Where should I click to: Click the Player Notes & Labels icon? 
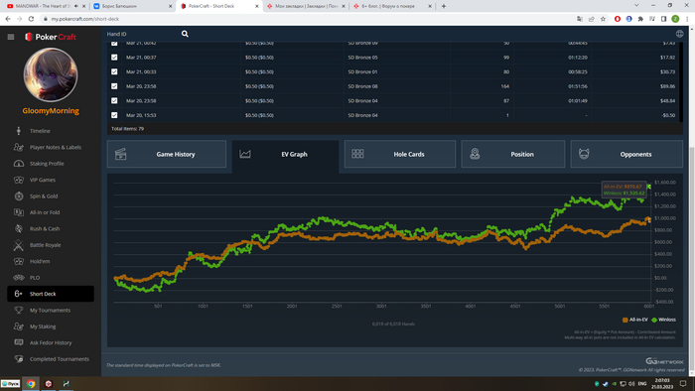coord(19,147)
